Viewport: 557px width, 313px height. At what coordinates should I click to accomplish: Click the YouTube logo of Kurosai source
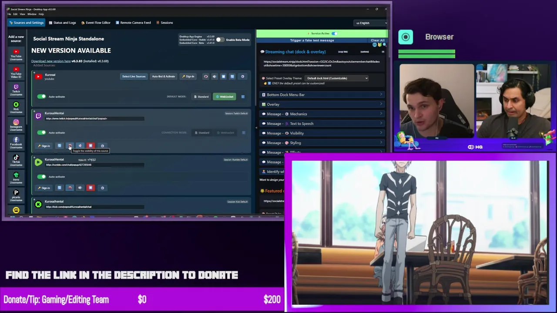click(x=38, y=77)
